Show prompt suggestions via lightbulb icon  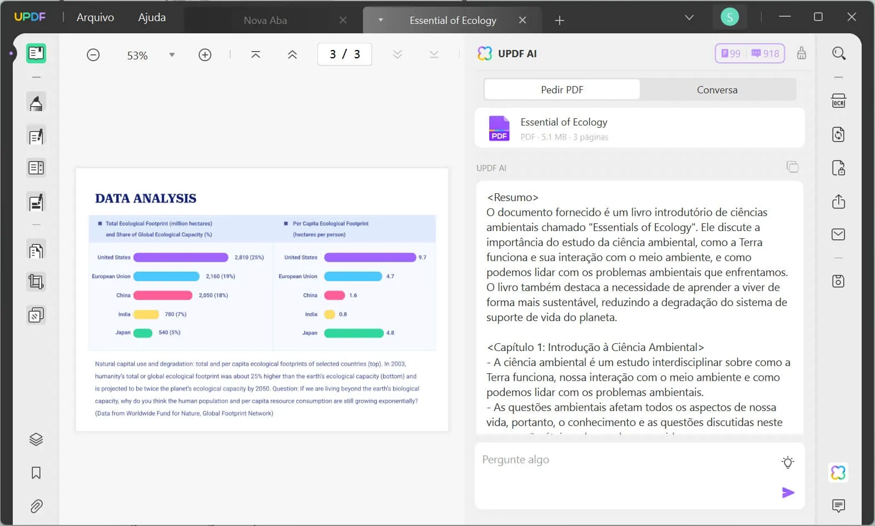point(788,462)
